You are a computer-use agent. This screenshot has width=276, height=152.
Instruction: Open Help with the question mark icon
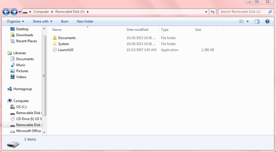(x=267, y=21)
